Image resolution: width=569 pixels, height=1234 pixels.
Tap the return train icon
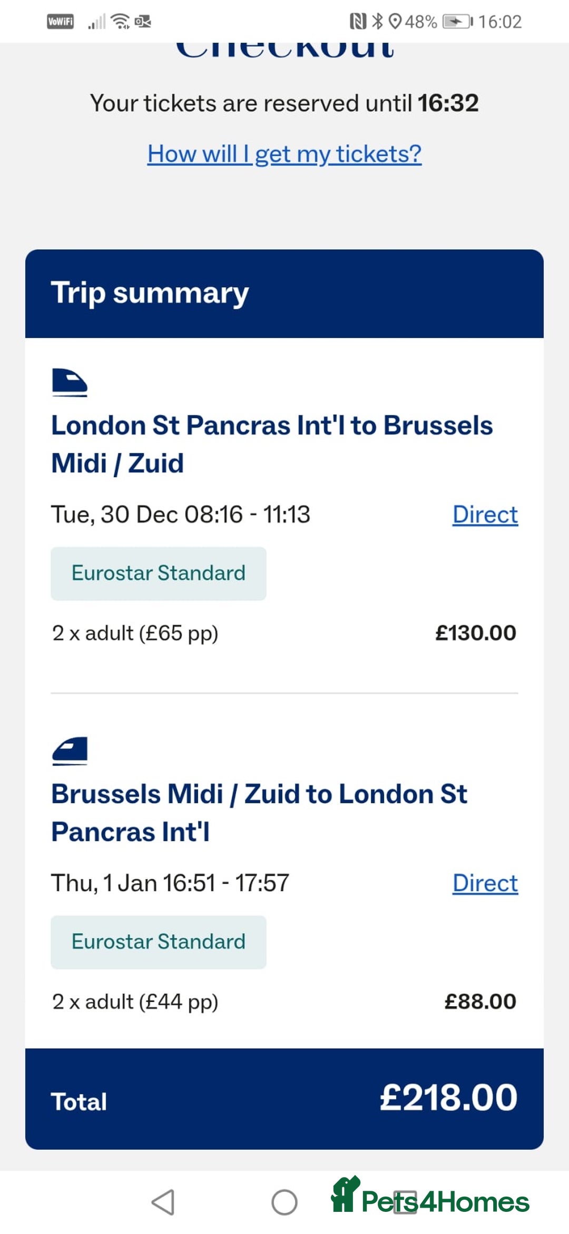tap(70, 751)
